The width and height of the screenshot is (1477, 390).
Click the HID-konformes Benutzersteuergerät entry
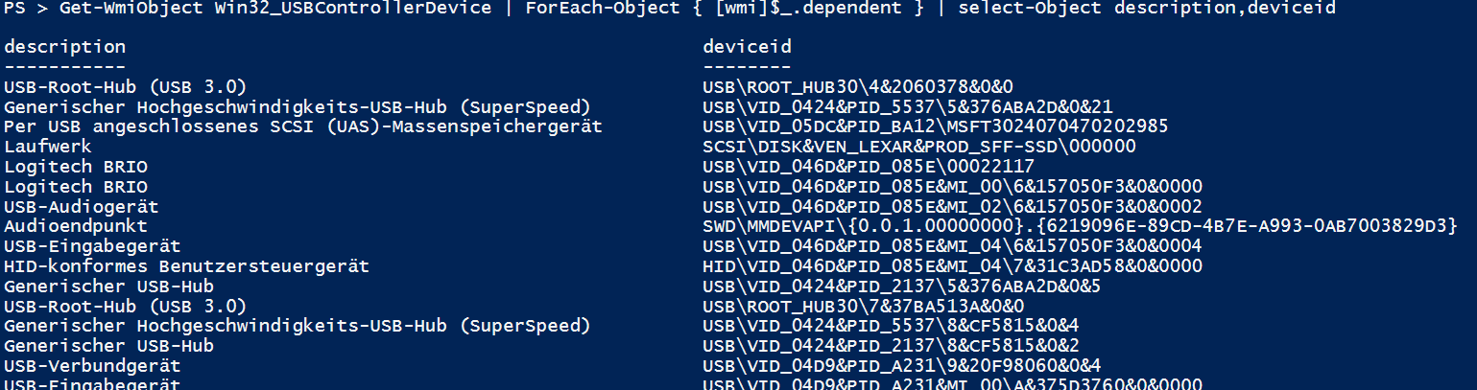click(x=186, y=265)
